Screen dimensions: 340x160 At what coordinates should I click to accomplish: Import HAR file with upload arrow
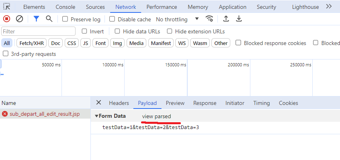click(226, 19)
